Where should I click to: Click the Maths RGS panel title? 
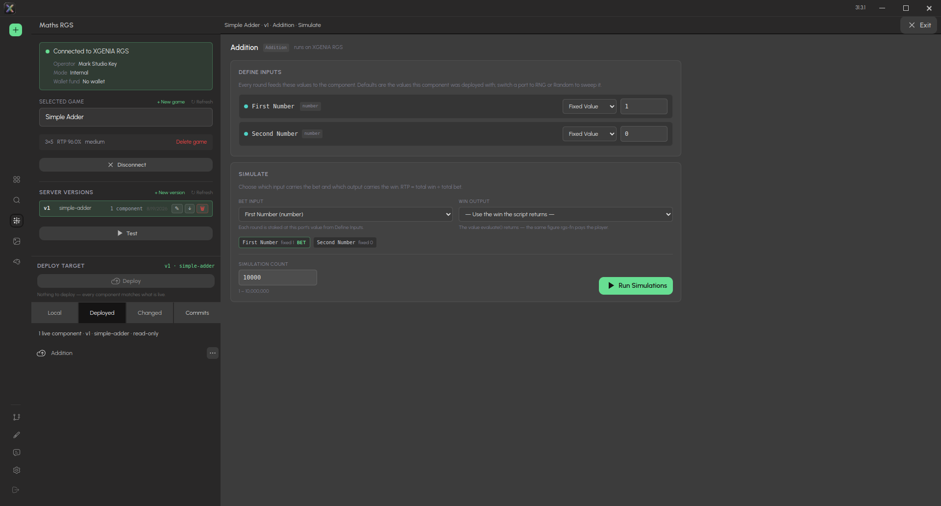pos(56,25)
